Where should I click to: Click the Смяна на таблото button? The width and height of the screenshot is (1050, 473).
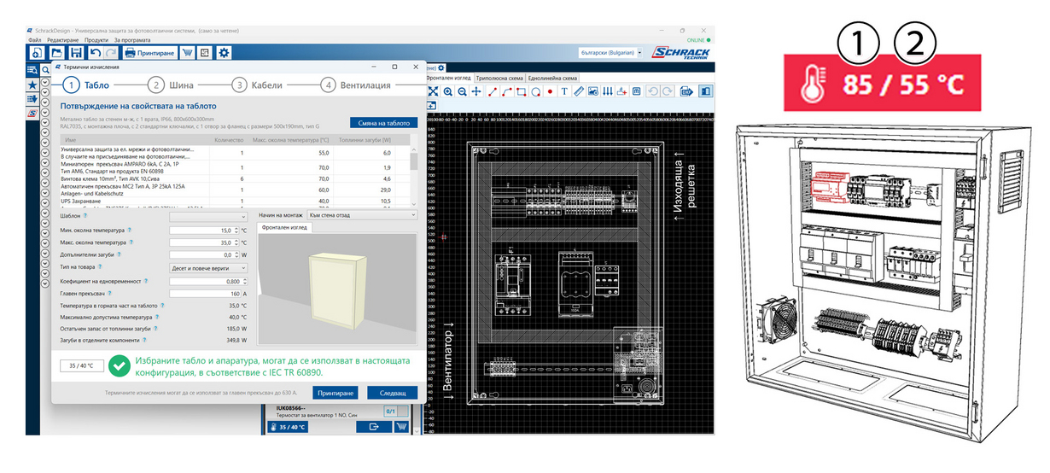[x=383, y=123]
